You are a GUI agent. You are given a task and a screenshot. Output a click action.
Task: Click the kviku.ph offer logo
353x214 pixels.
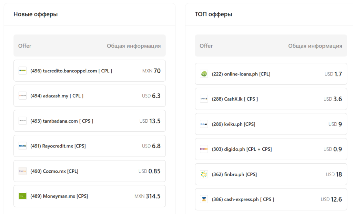pyautogui.click(x=204, y=124)
